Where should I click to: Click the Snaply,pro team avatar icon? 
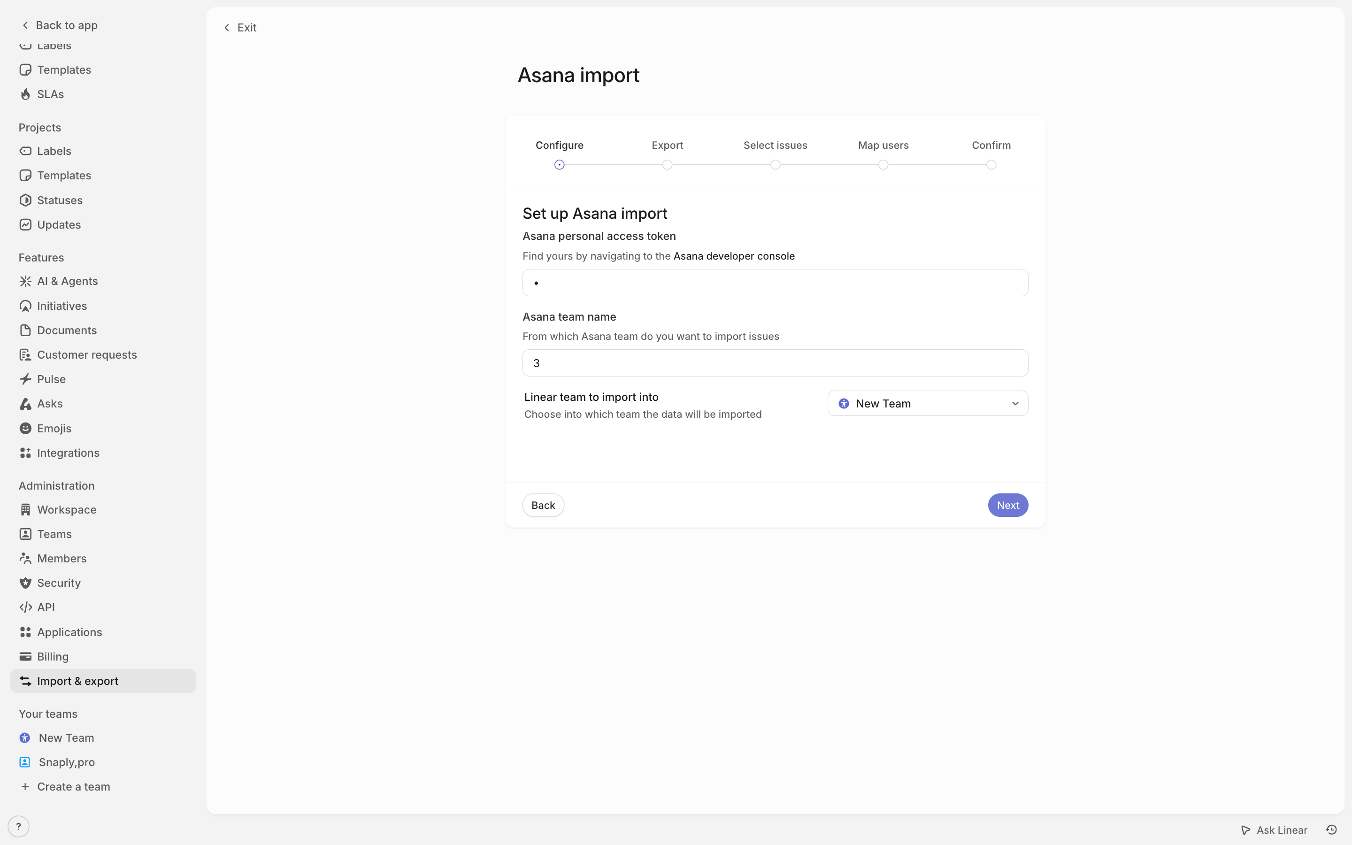[24, 762]
